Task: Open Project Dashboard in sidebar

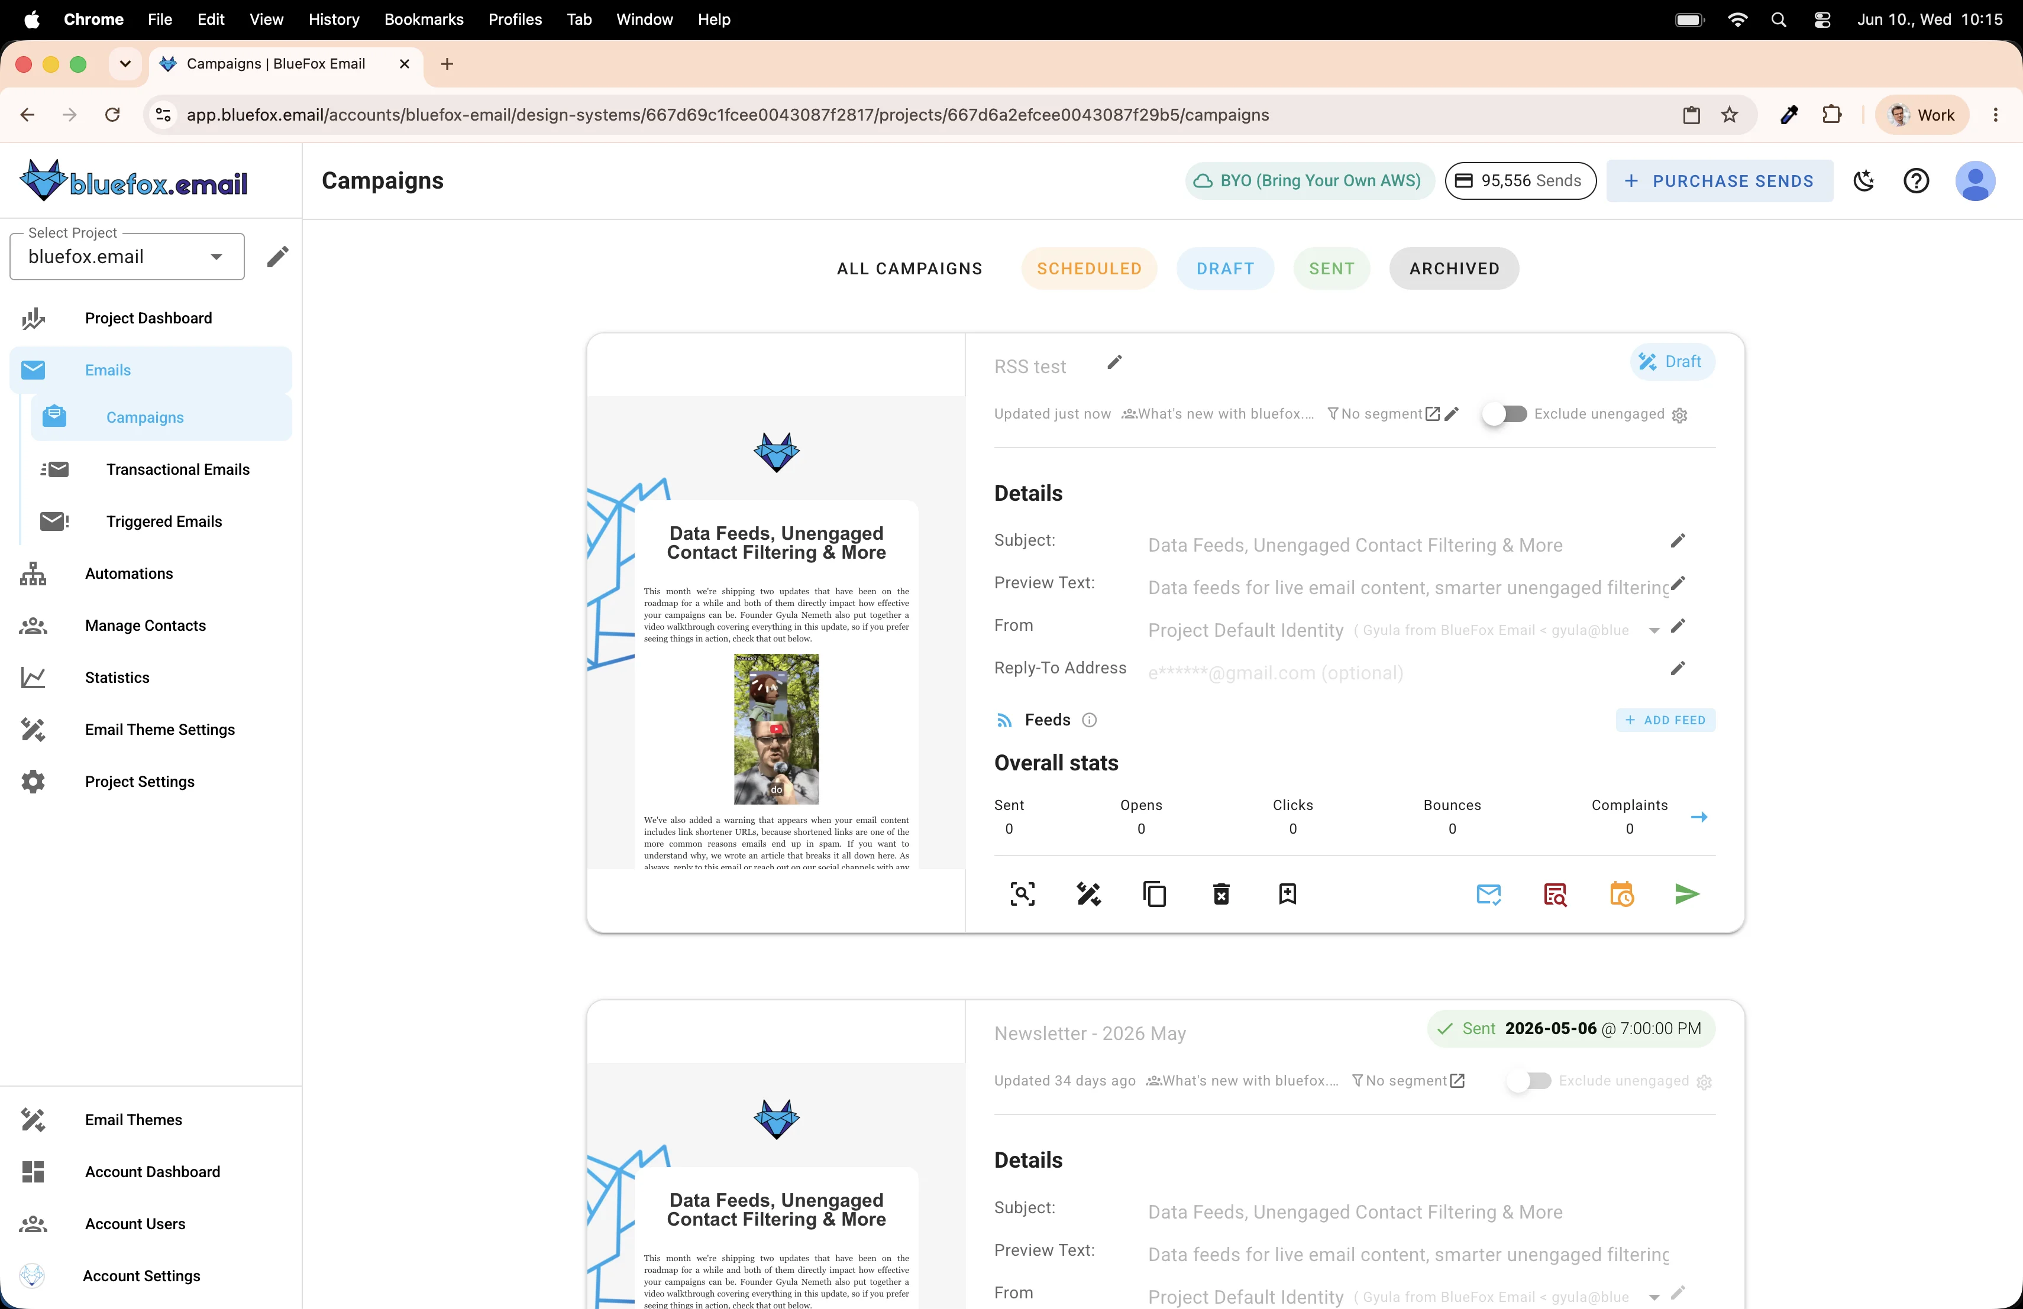Action: point(150,317)
